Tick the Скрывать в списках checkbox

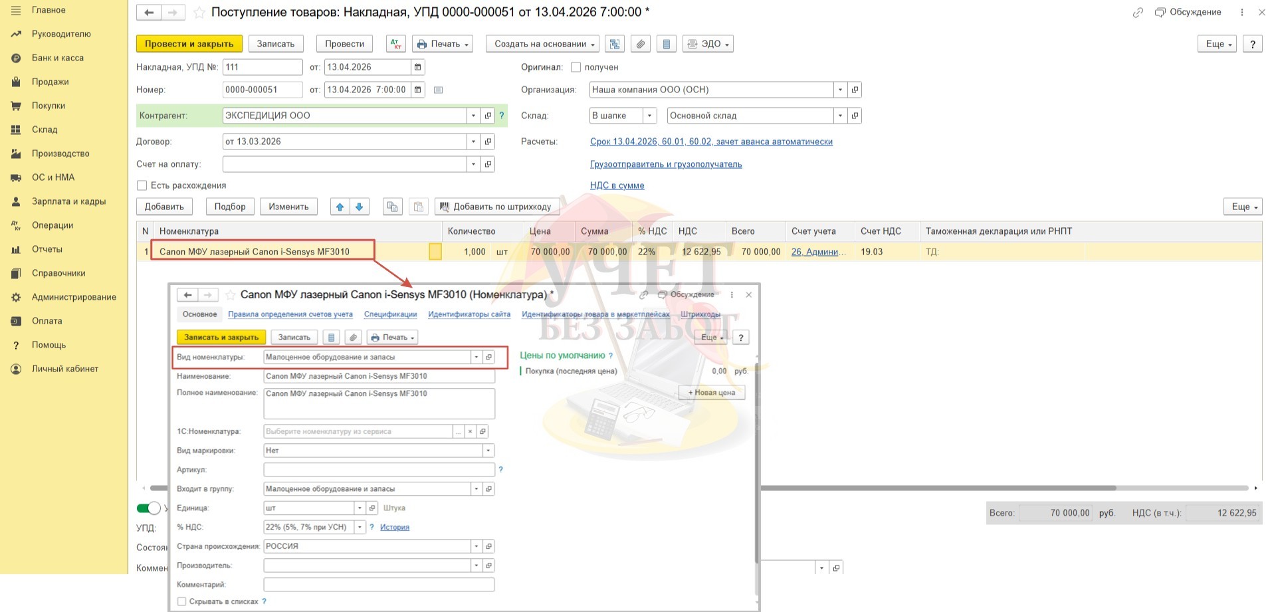[x=181, y=601]
